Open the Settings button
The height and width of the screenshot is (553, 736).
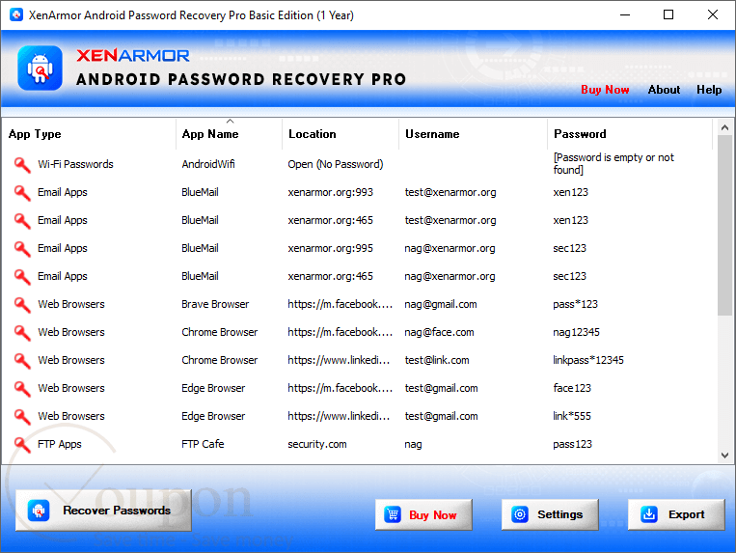(550, 514)
